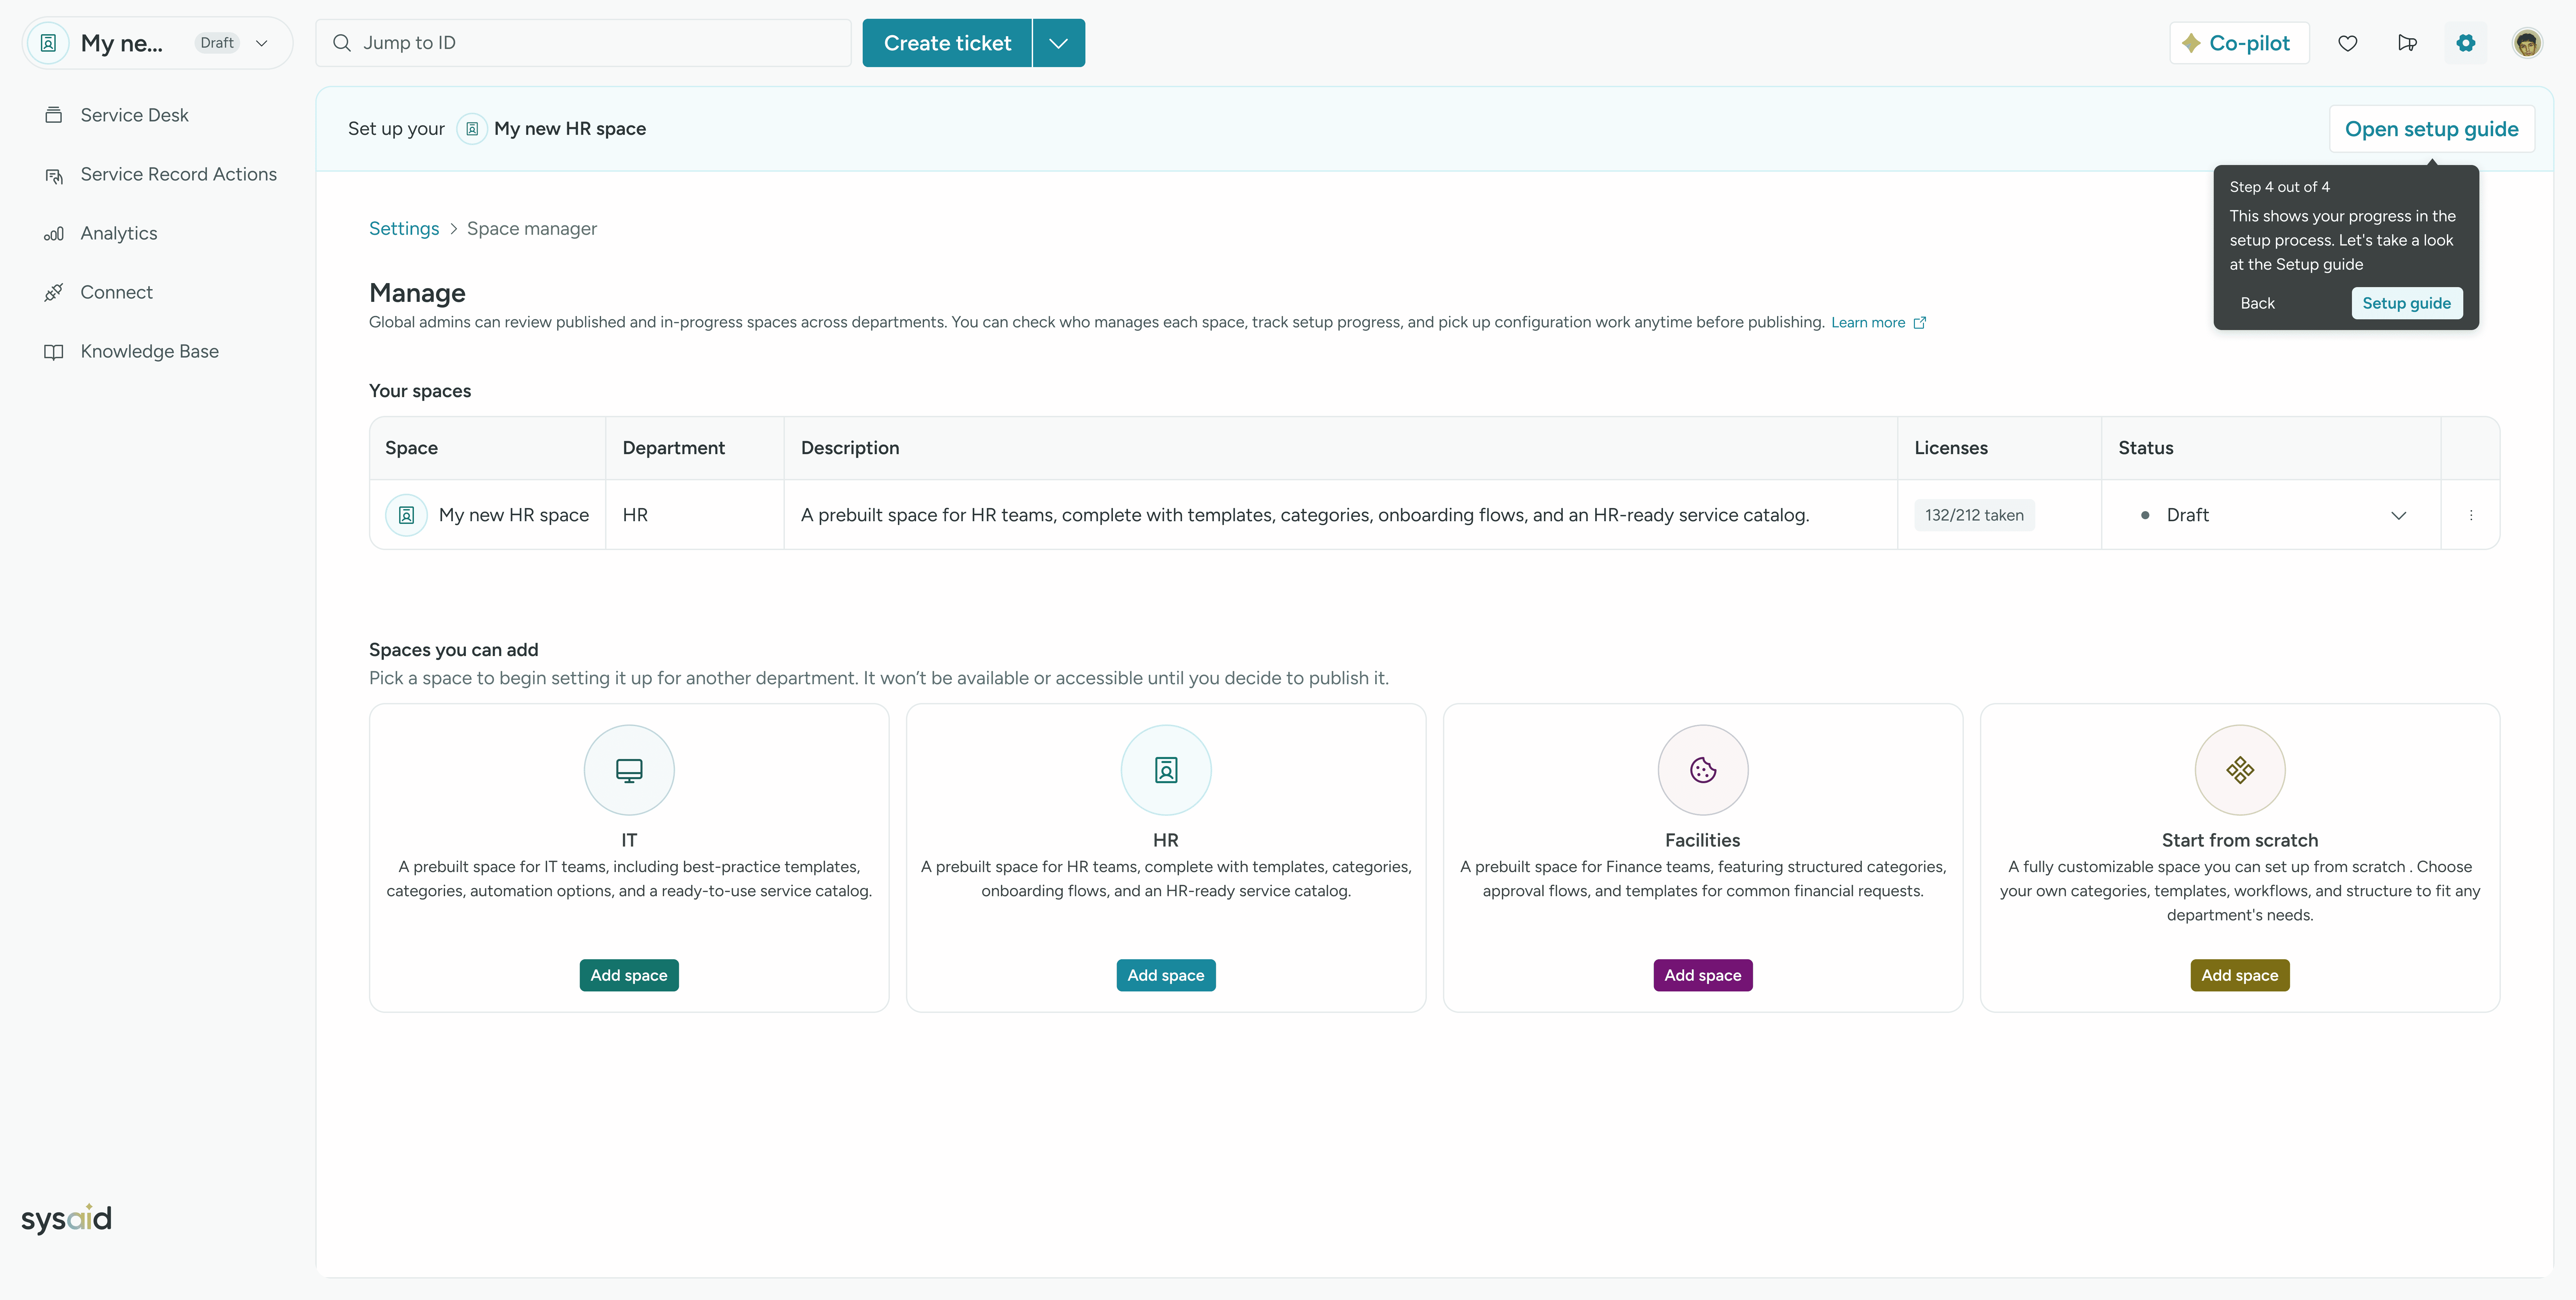The width and height of the screenshot is (2576, 1300).
Task: Go to Knowledge Base in sidebar
Action: pos(149,351)
